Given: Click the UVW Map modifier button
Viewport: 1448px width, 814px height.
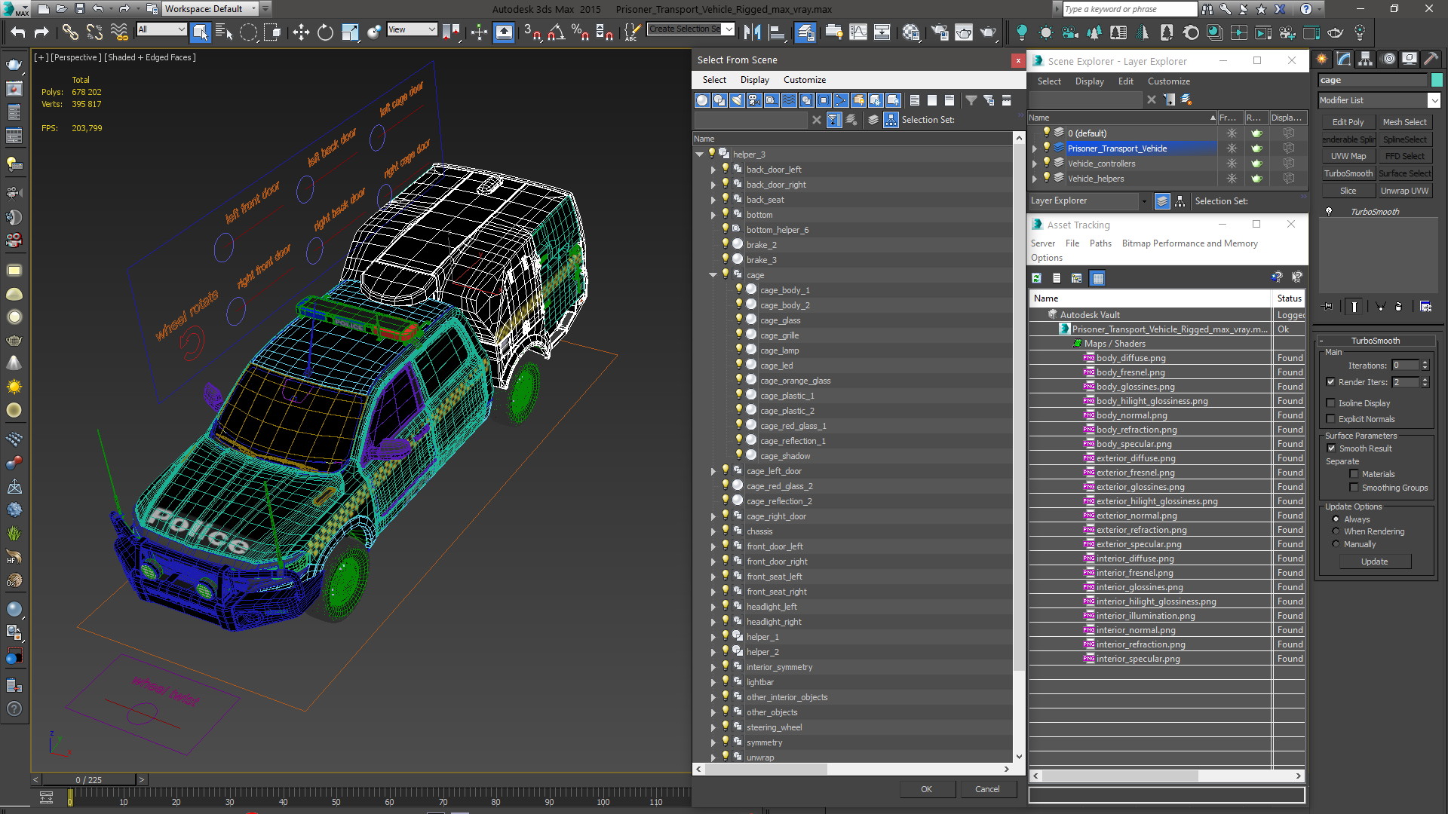Looking at the screenshot, I should click(1348, 156).
